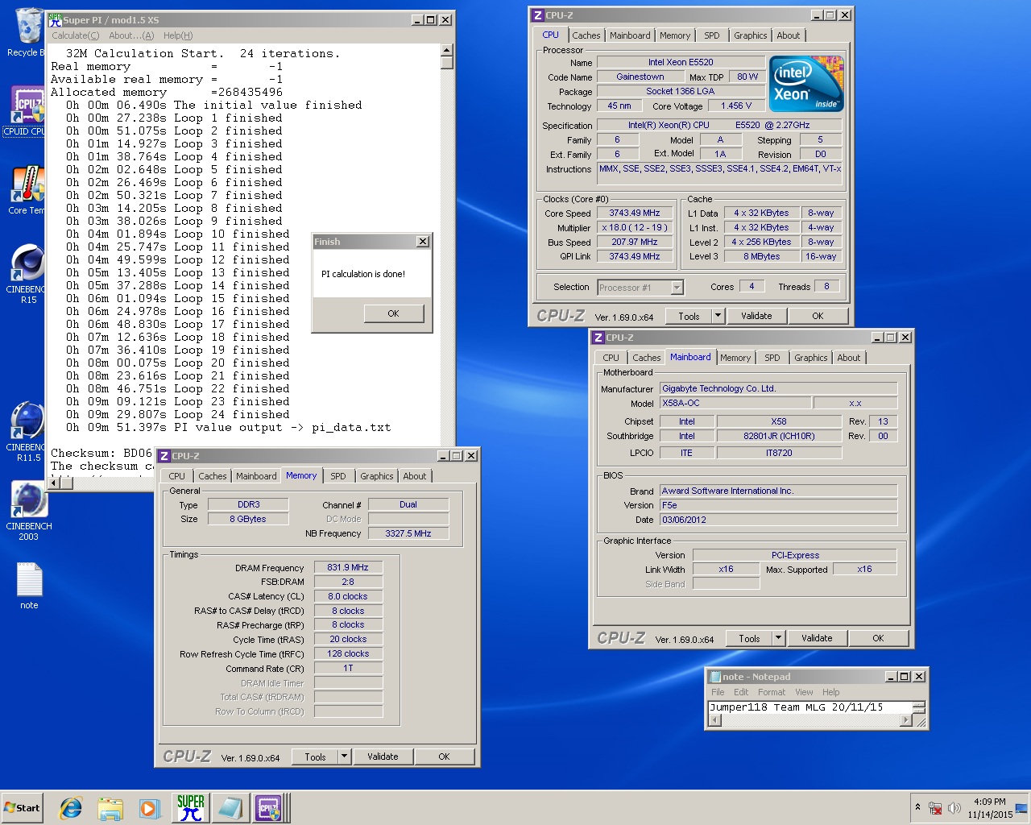Open Tools dropdown arrow in Memory window
The image size is (1031, 825).
344,757
